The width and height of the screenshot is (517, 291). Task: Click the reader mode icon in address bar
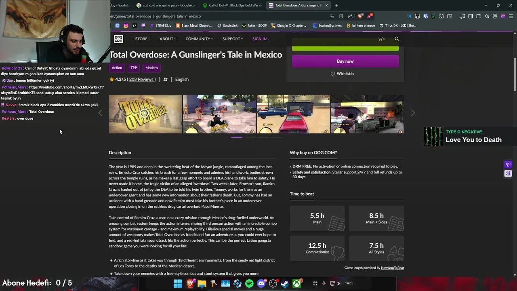click(341, 16)
